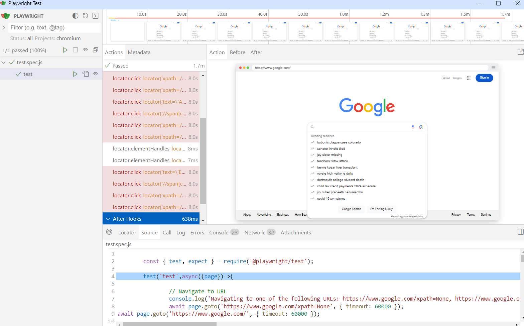Screen dimensions: 524x326
Task: Expand the filter options chevron
Action: pyautogui.click(x=4, y=27)
